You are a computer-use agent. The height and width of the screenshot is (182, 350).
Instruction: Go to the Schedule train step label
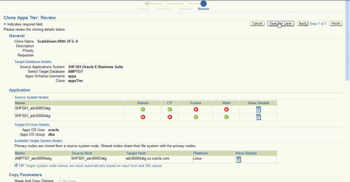tap(185, 9)
